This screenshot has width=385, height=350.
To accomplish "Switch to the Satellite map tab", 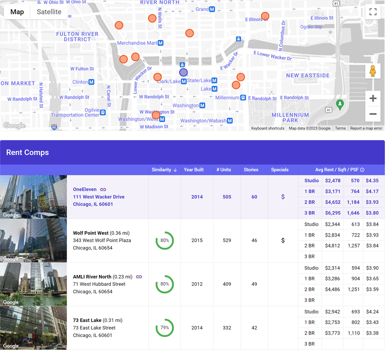I will (x=48, y=12).
